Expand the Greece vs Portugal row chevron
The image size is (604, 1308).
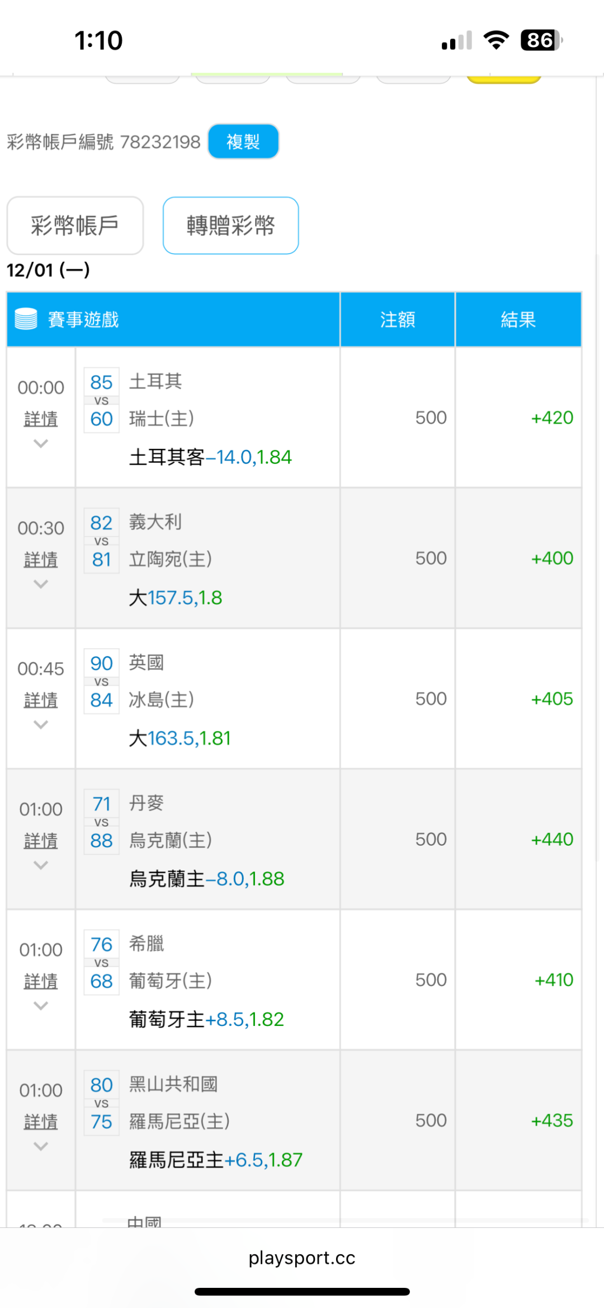(x=41, y=1006)
